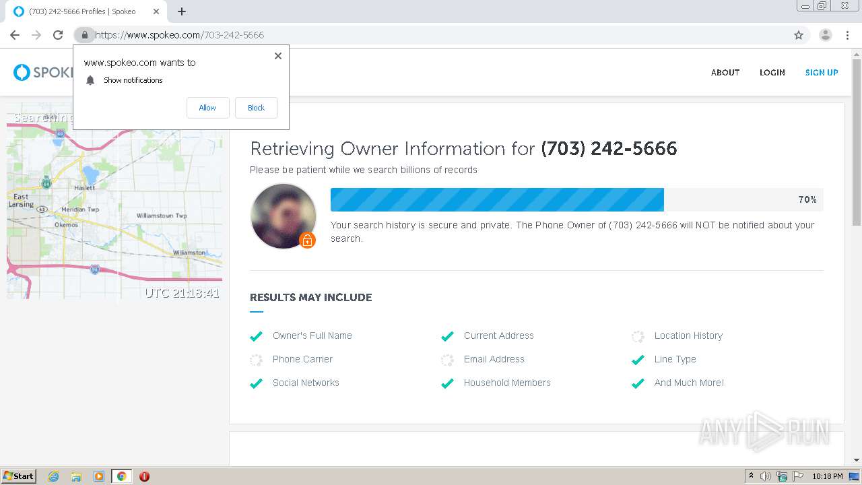862x485 pixels.
Task: Reload the Spokeo page
Action: pos(58,35)
